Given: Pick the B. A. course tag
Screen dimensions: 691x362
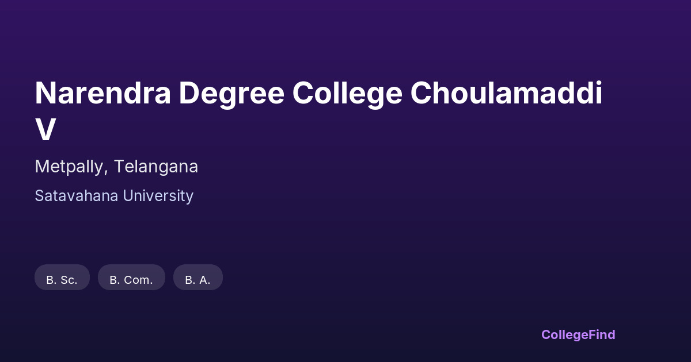Looking at the screenshot, I should click(x=198, y=280).
